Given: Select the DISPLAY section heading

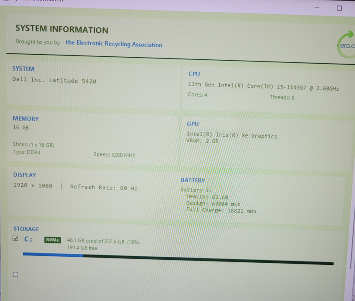Looking at the screenshot, I should 24,175.
